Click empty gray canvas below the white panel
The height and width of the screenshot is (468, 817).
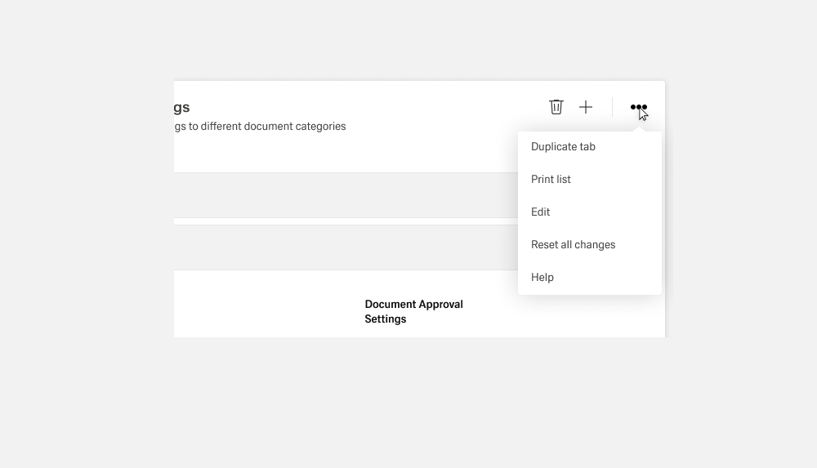(x=408, y=400)
